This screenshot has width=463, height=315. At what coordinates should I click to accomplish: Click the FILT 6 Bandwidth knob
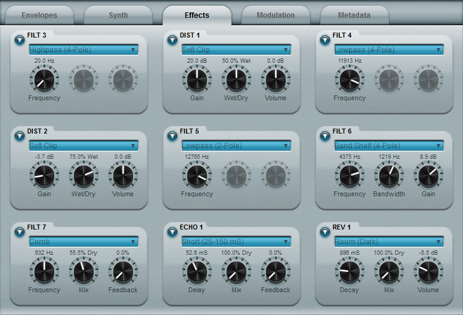[x=389, y=175]
